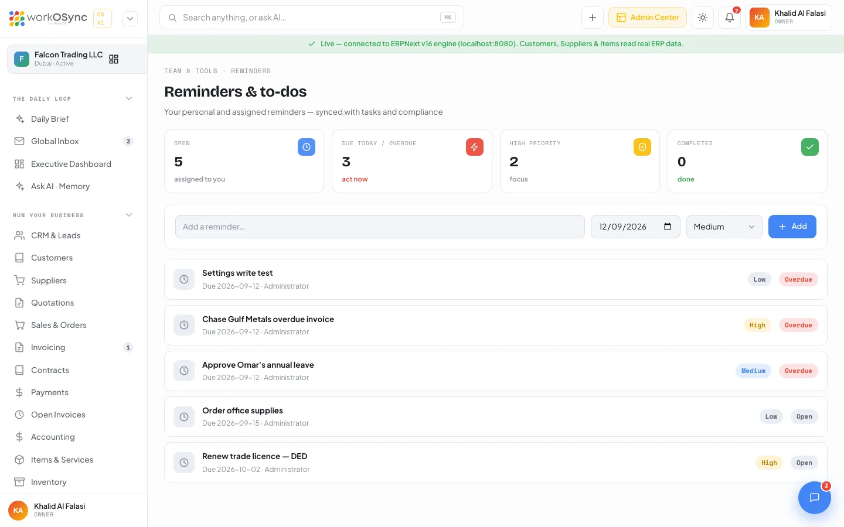Click the plus quick-create button in header
The height and width of the screenshot is (527, 844).
point(593,18)
